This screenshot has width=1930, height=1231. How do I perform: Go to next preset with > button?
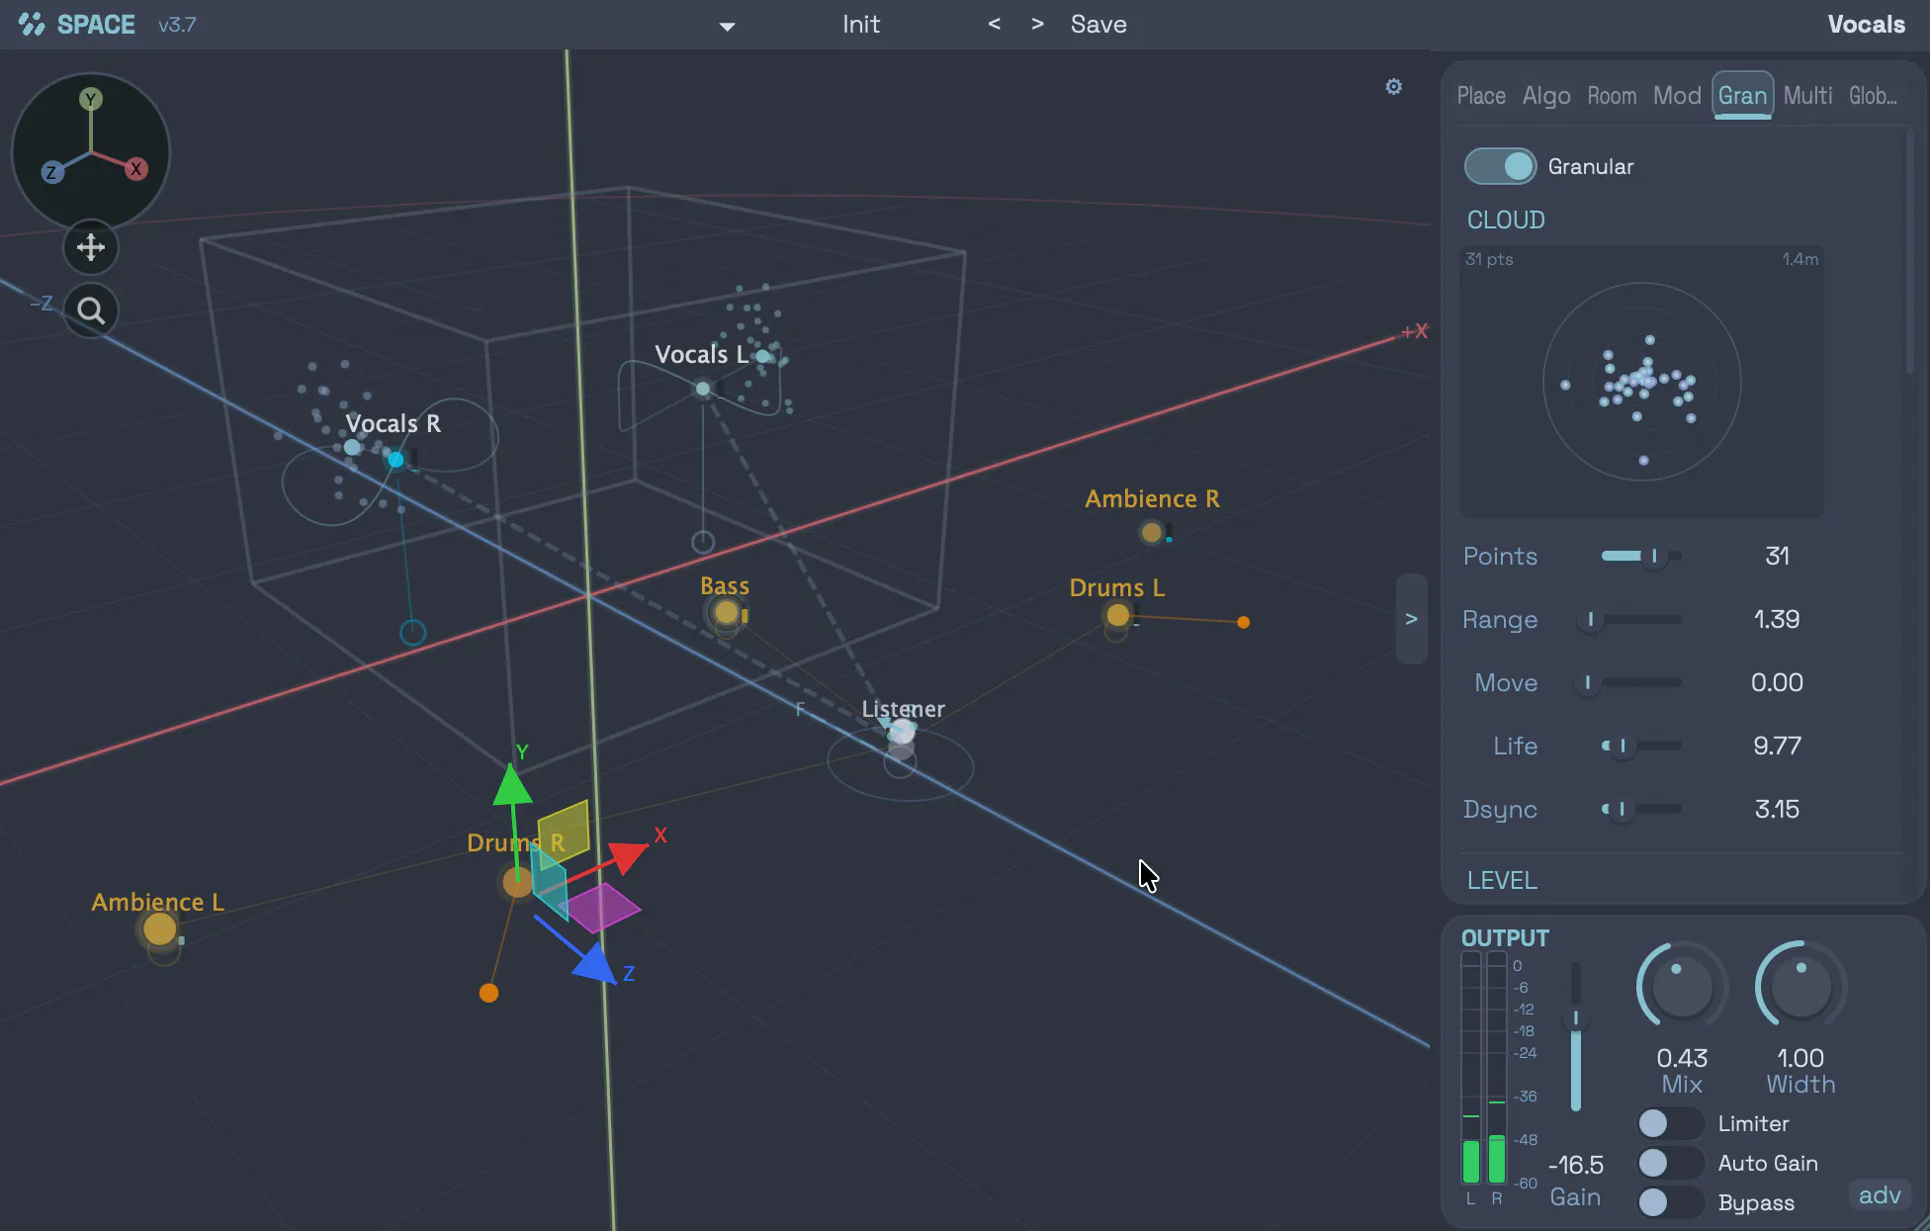[x=1037, y=24]
